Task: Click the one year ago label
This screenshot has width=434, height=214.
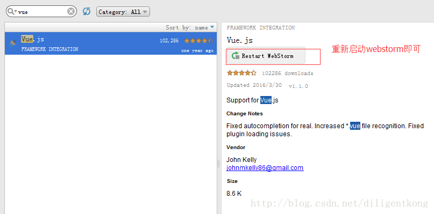Action: (x=197, y=51)
